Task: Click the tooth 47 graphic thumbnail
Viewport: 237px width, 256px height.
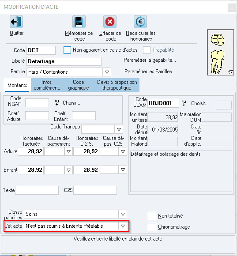Action: point(221,53)
